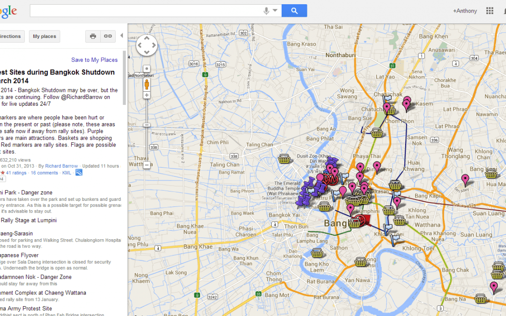Select Parliament Complex at Chaeng Wattana entry
This screenshot has height=316, width=506.
point(43,293)
